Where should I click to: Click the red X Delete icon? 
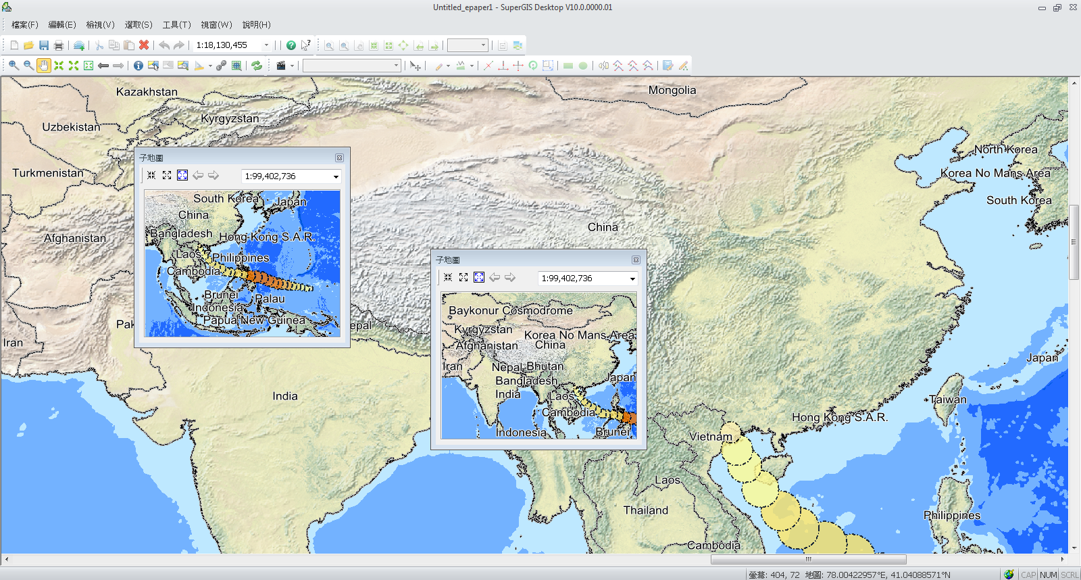click(144, 45)
